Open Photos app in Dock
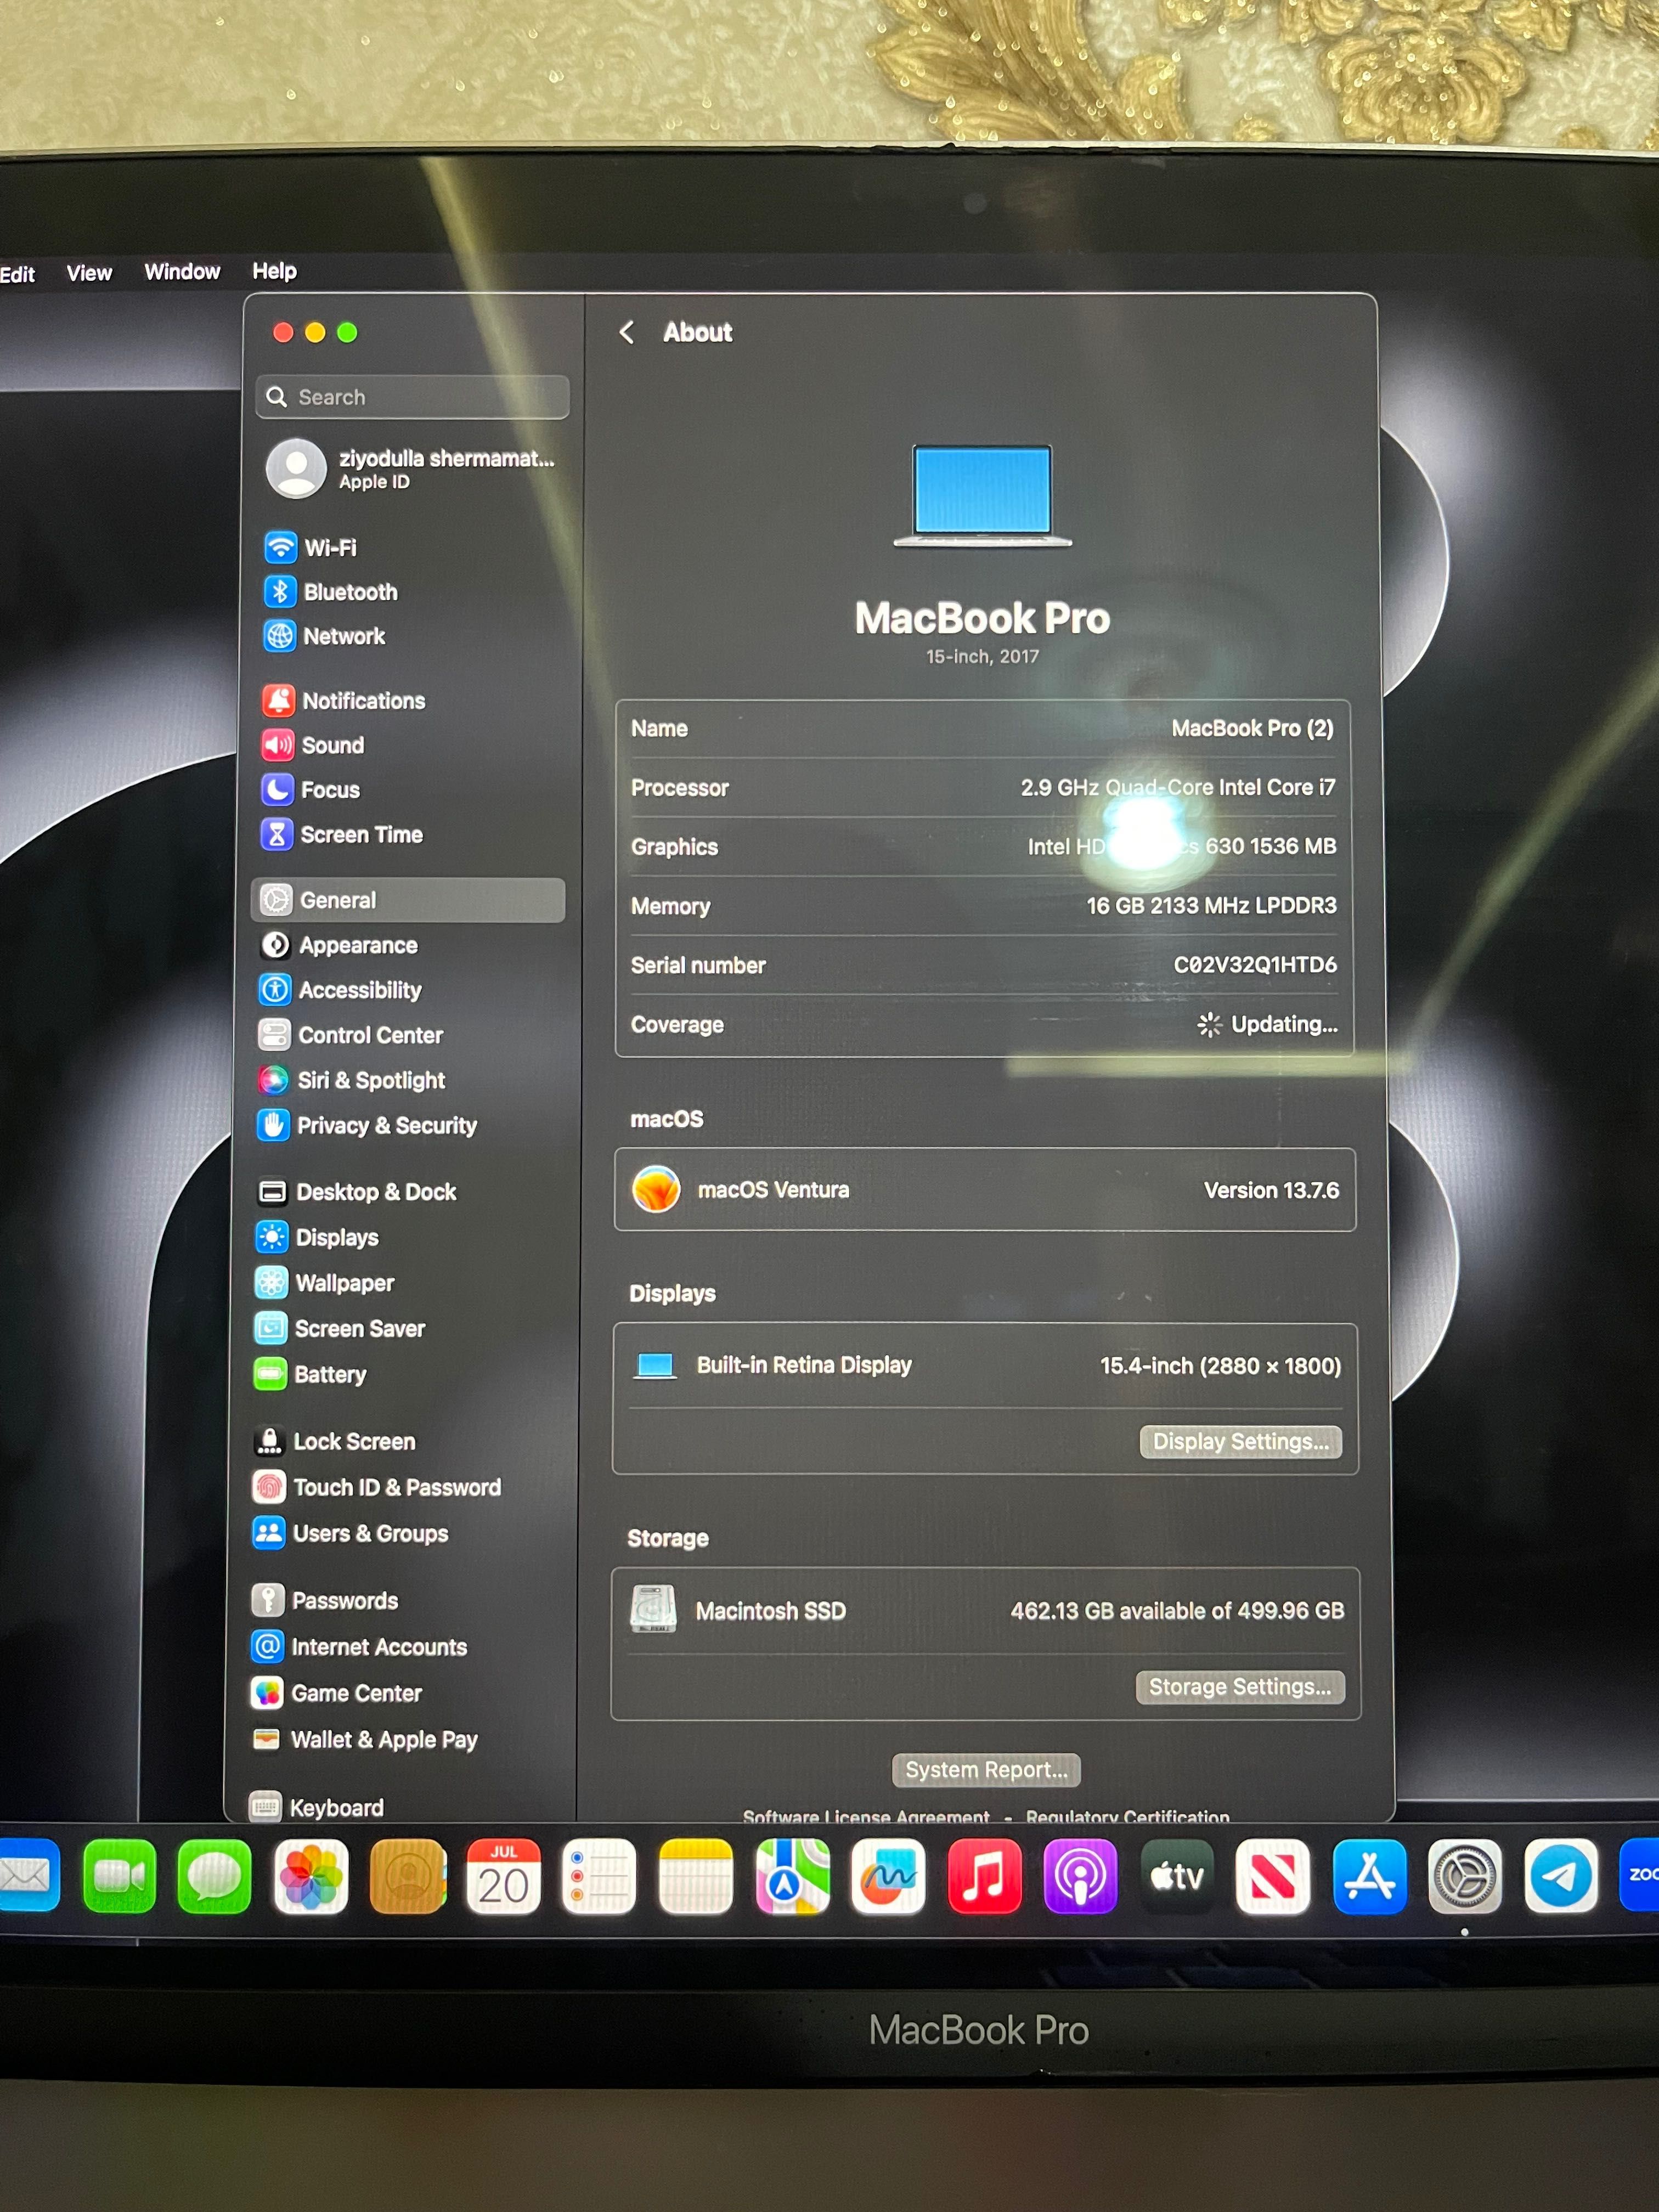The width and height of the screenshot is (1659, 2212). (311, 1876)
